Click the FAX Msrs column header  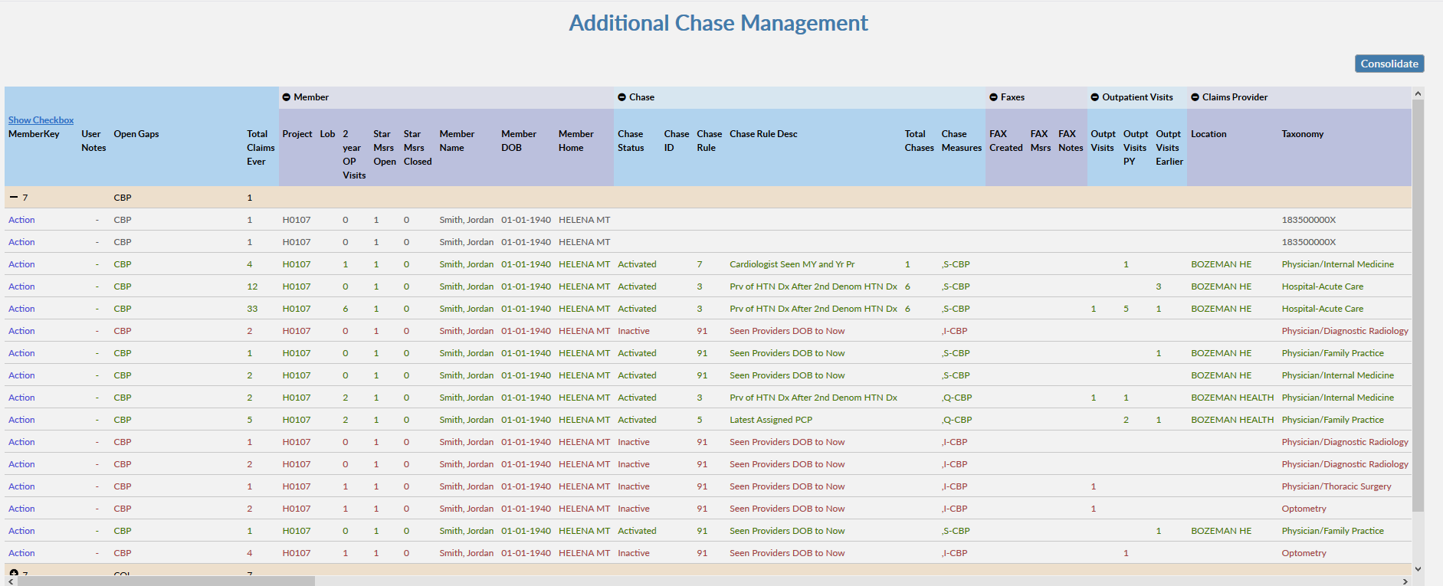1041,141
